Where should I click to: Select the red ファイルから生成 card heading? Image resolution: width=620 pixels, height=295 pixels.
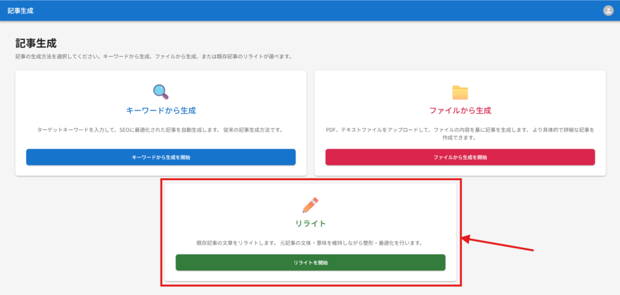[460, 111]
